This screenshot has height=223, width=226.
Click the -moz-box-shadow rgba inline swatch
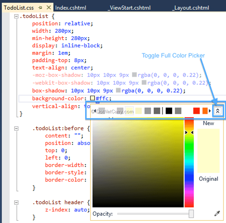(134, 75)
